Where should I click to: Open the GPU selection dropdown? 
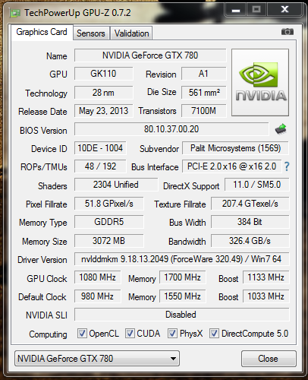(97, 359)
